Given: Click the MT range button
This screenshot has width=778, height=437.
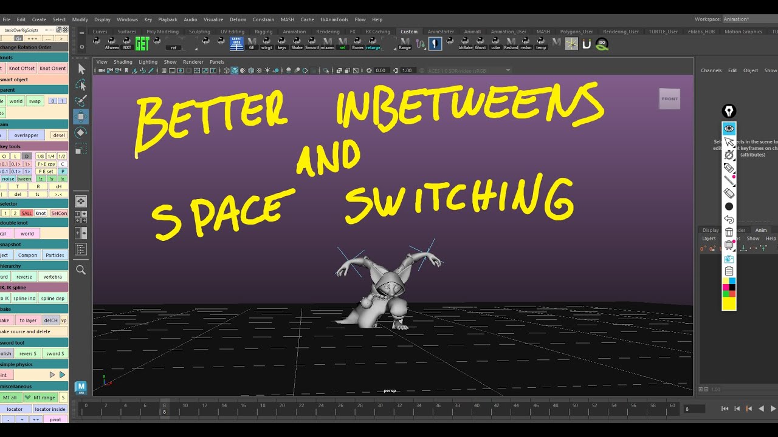Looking at the screenshot, I should coord(40,398).
